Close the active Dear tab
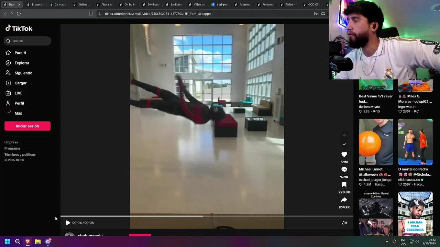Screen dimensions: 440x247 (x=19, y=4)
